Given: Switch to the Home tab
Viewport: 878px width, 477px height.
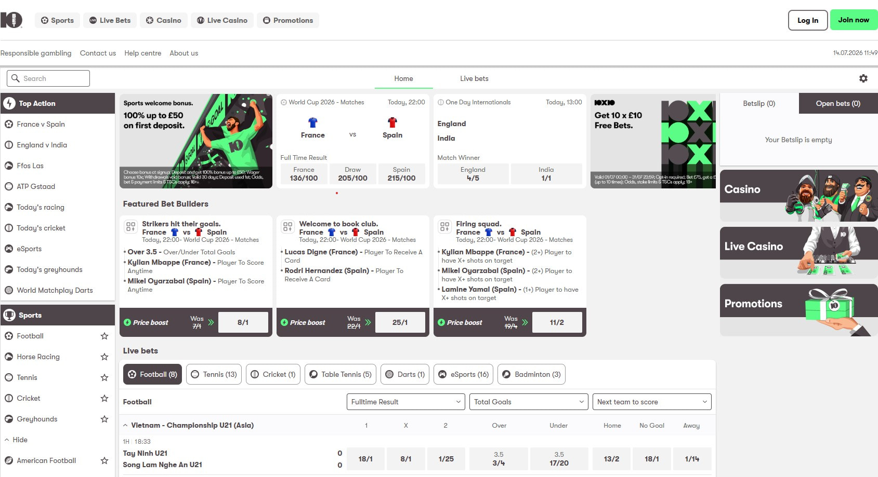Looking at the screenshot, I should (x=403, y=78).
